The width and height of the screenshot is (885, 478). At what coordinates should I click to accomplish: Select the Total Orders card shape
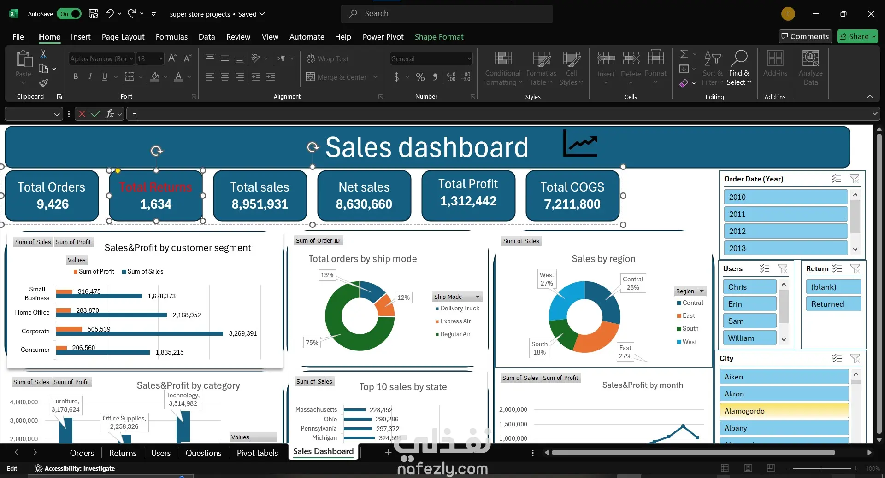(52, 195)
